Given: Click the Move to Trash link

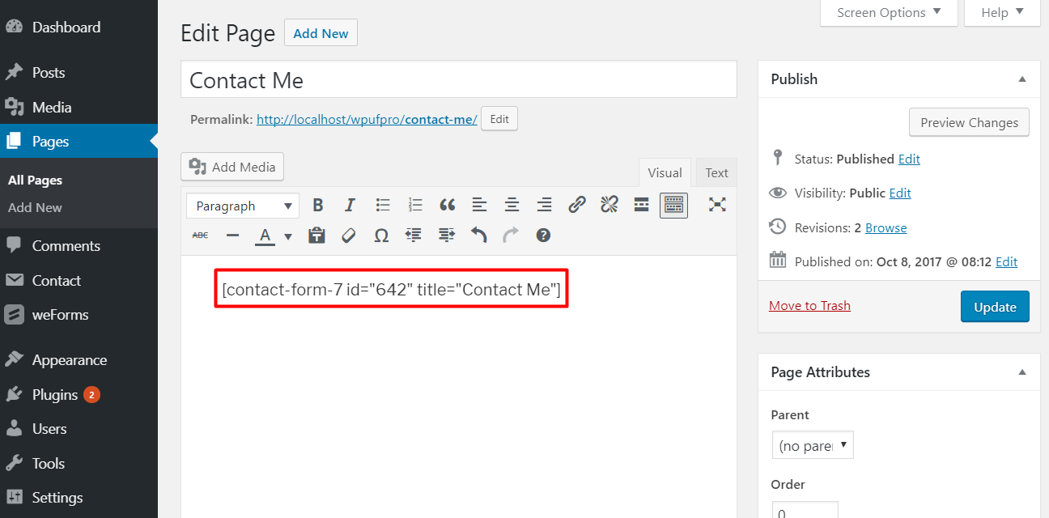Looking at the screenshot, I should (x=809, y=305).
